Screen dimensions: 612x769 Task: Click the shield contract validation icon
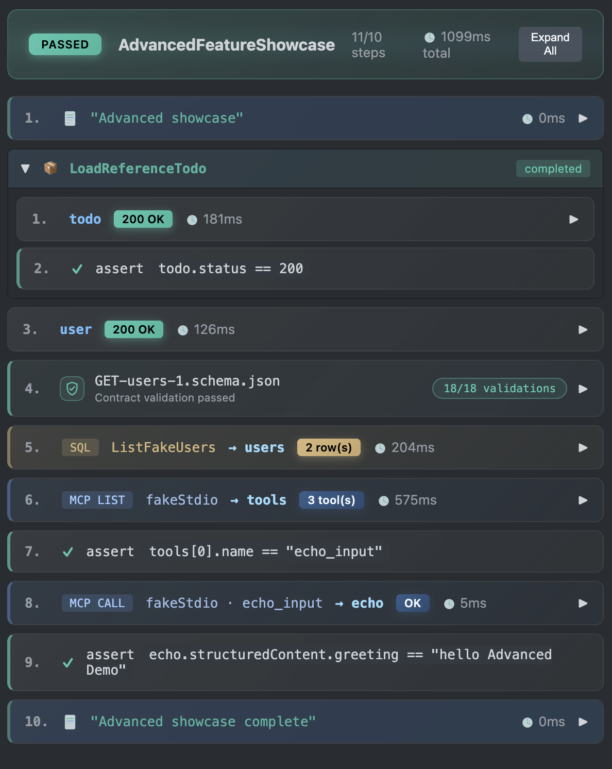[72, 389]
